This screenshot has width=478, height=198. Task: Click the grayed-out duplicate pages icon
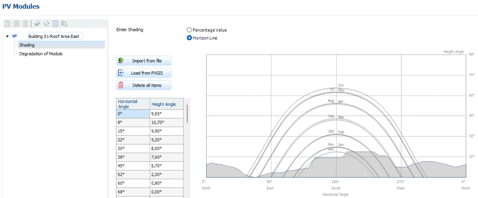coord(17,24)
